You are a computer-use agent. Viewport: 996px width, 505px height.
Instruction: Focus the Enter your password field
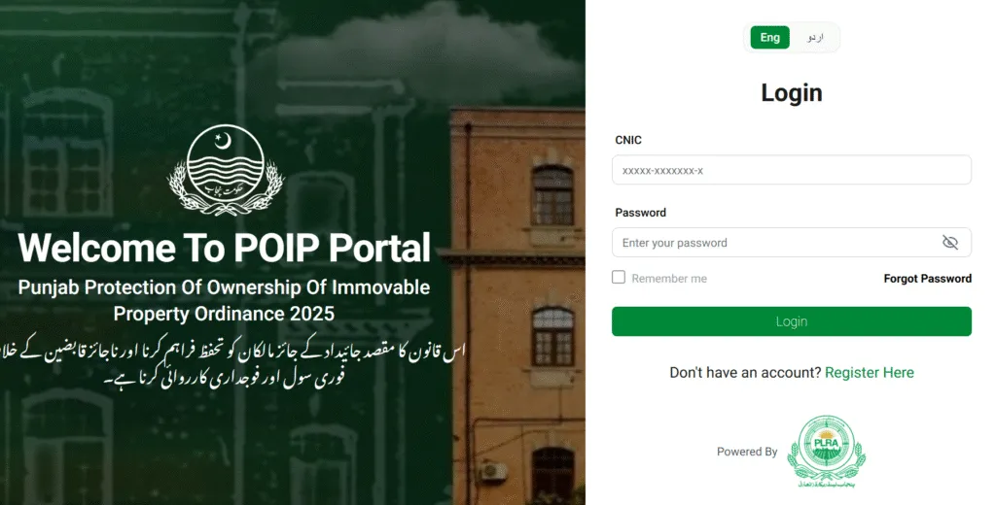coord(792,243)
